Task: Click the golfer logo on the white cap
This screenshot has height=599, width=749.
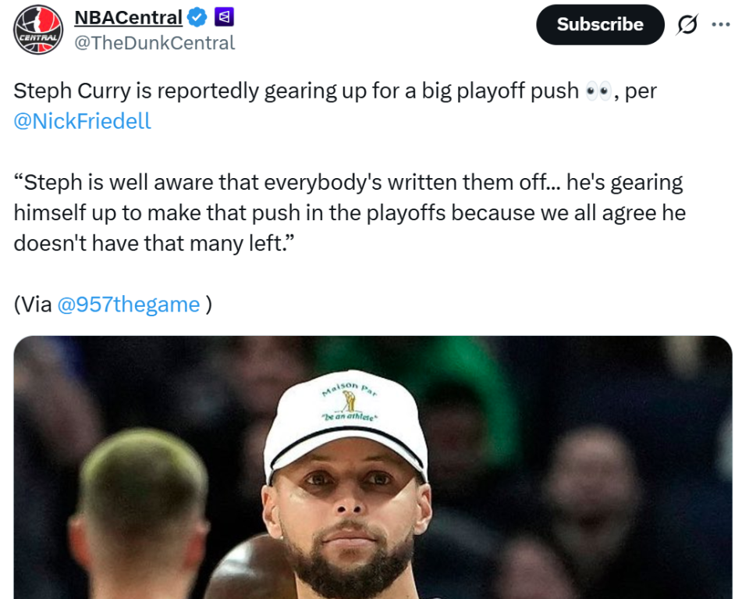Action: tap(349, 402)
